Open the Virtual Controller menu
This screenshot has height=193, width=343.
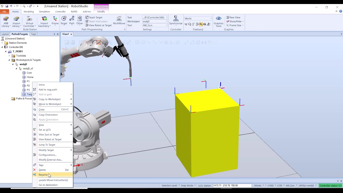(x=29, y=22)
